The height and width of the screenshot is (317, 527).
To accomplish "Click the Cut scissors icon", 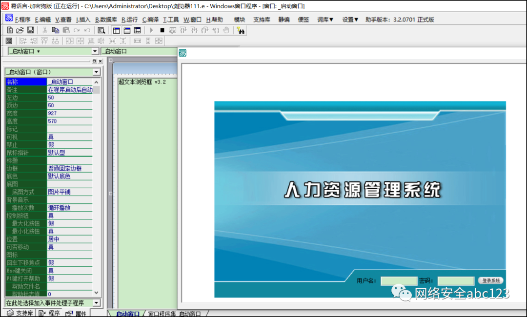I will point(45,30).
